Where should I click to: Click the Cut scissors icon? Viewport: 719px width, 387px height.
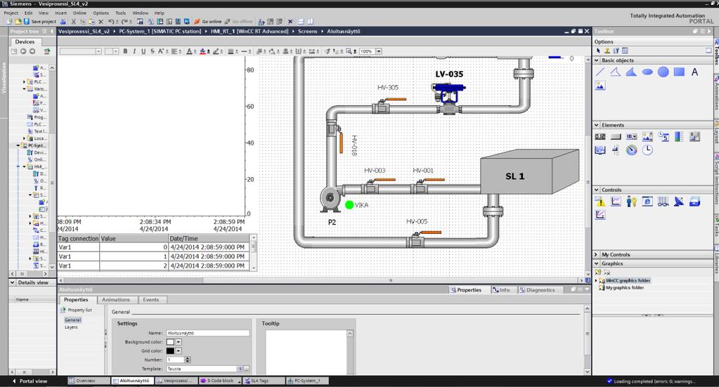coord(73,22)
